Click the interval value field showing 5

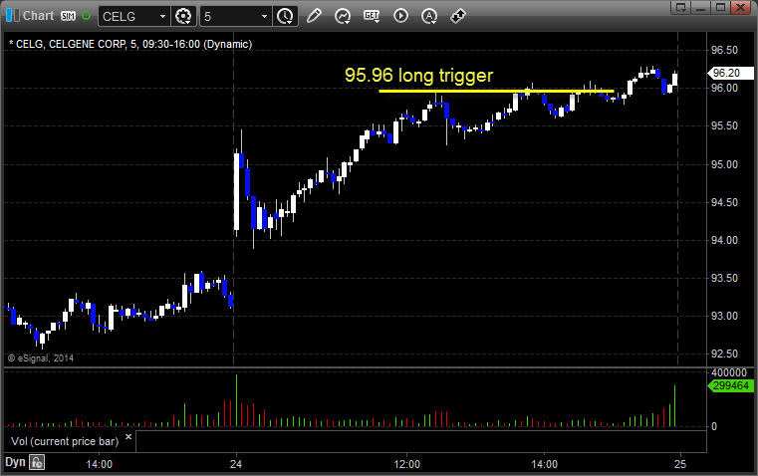[x=230, y=16]
